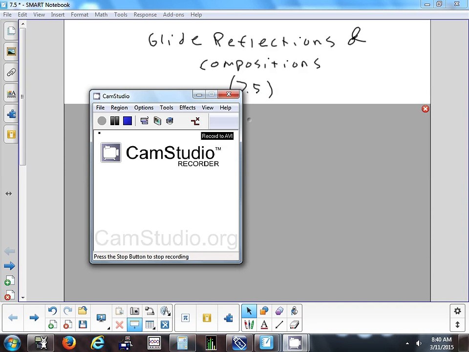Click sidebar scrollbar down arrow

(x=23, y=298)
